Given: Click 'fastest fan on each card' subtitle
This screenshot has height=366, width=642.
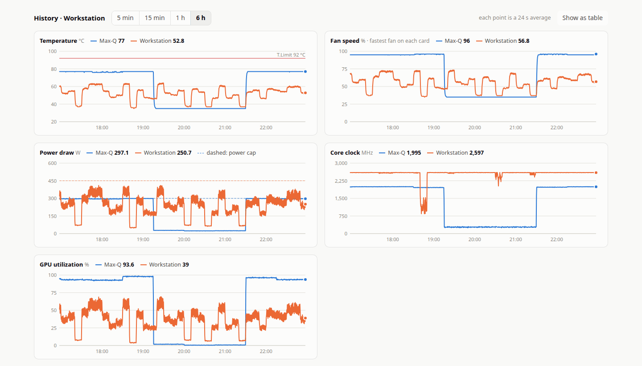Looking at the screenshot, I should coord(399,41).
